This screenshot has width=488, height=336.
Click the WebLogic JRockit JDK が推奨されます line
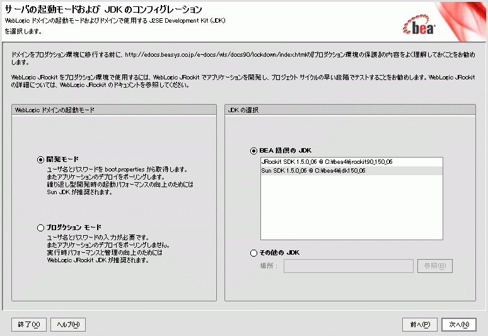[x=98, y=260]
